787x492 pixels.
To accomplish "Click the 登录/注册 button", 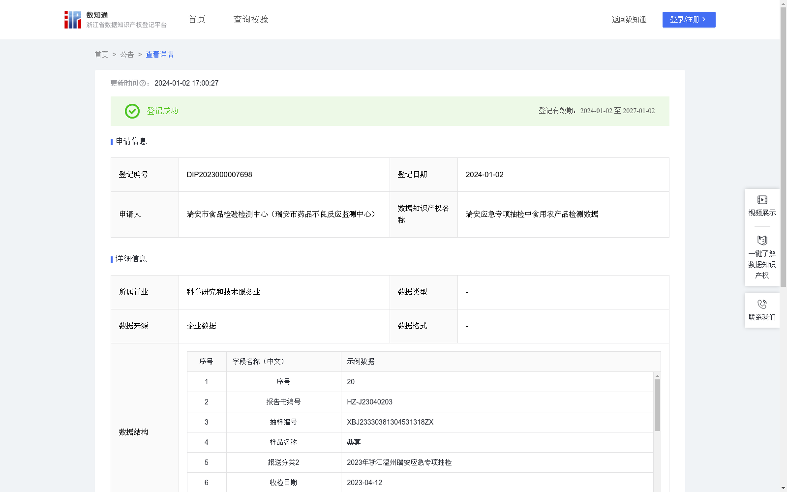I will click(689, 20).
